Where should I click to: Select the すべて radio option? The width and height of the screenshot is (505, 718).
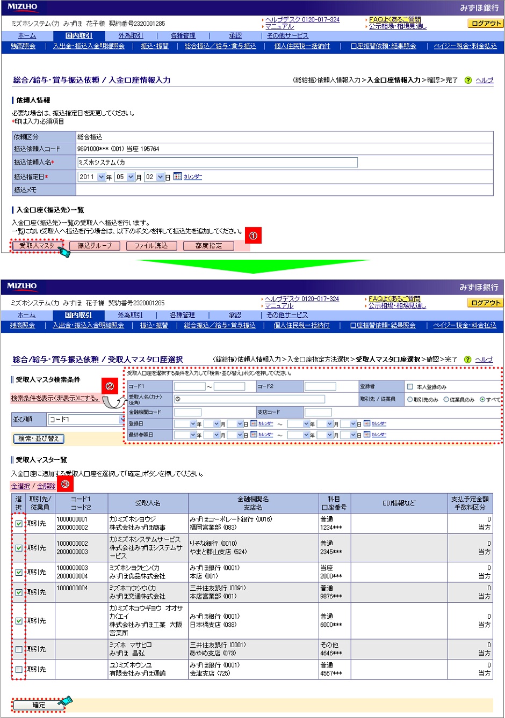(482, 399)
